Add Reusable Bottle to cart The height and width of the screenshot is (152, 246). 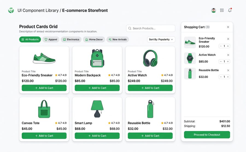point(150,136)
